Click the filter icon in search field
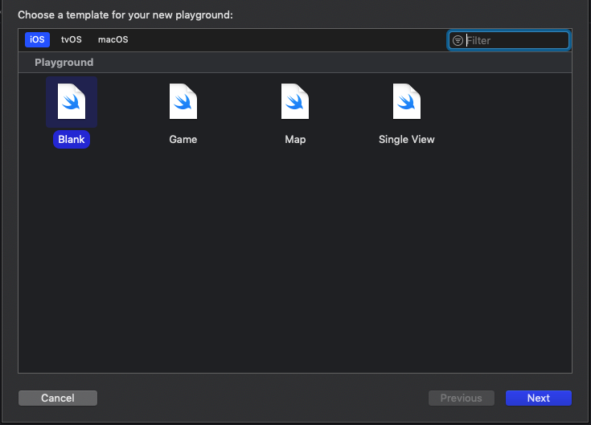This screenshot has width=591, height=425. [458, 40]
